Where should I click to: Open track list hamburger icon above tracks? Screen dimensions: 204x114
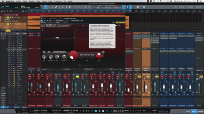tap(2, 11)
